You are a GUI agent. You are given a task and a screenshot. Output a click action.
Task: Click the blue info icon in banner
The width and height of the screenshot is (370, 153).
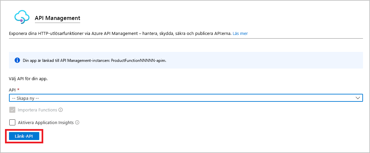point(17,60)
